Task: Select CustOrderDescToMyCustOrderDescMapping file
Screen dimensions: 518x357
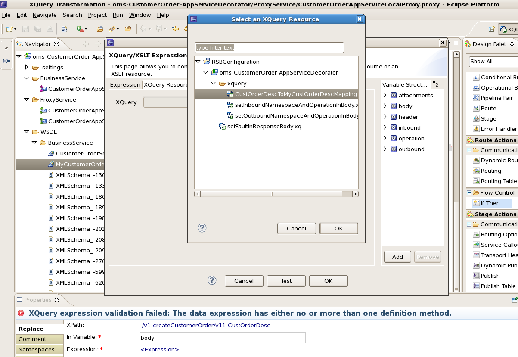Action: click(276, 94)
